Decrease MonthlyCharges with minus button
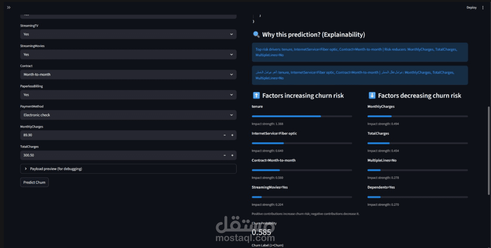The width and height of the screenshot is (491, 248). tap(225, 135)
